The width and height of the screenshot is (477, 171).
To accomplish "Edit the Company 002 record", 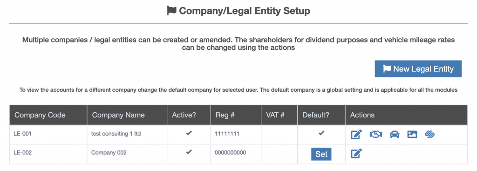I will 356,153.
